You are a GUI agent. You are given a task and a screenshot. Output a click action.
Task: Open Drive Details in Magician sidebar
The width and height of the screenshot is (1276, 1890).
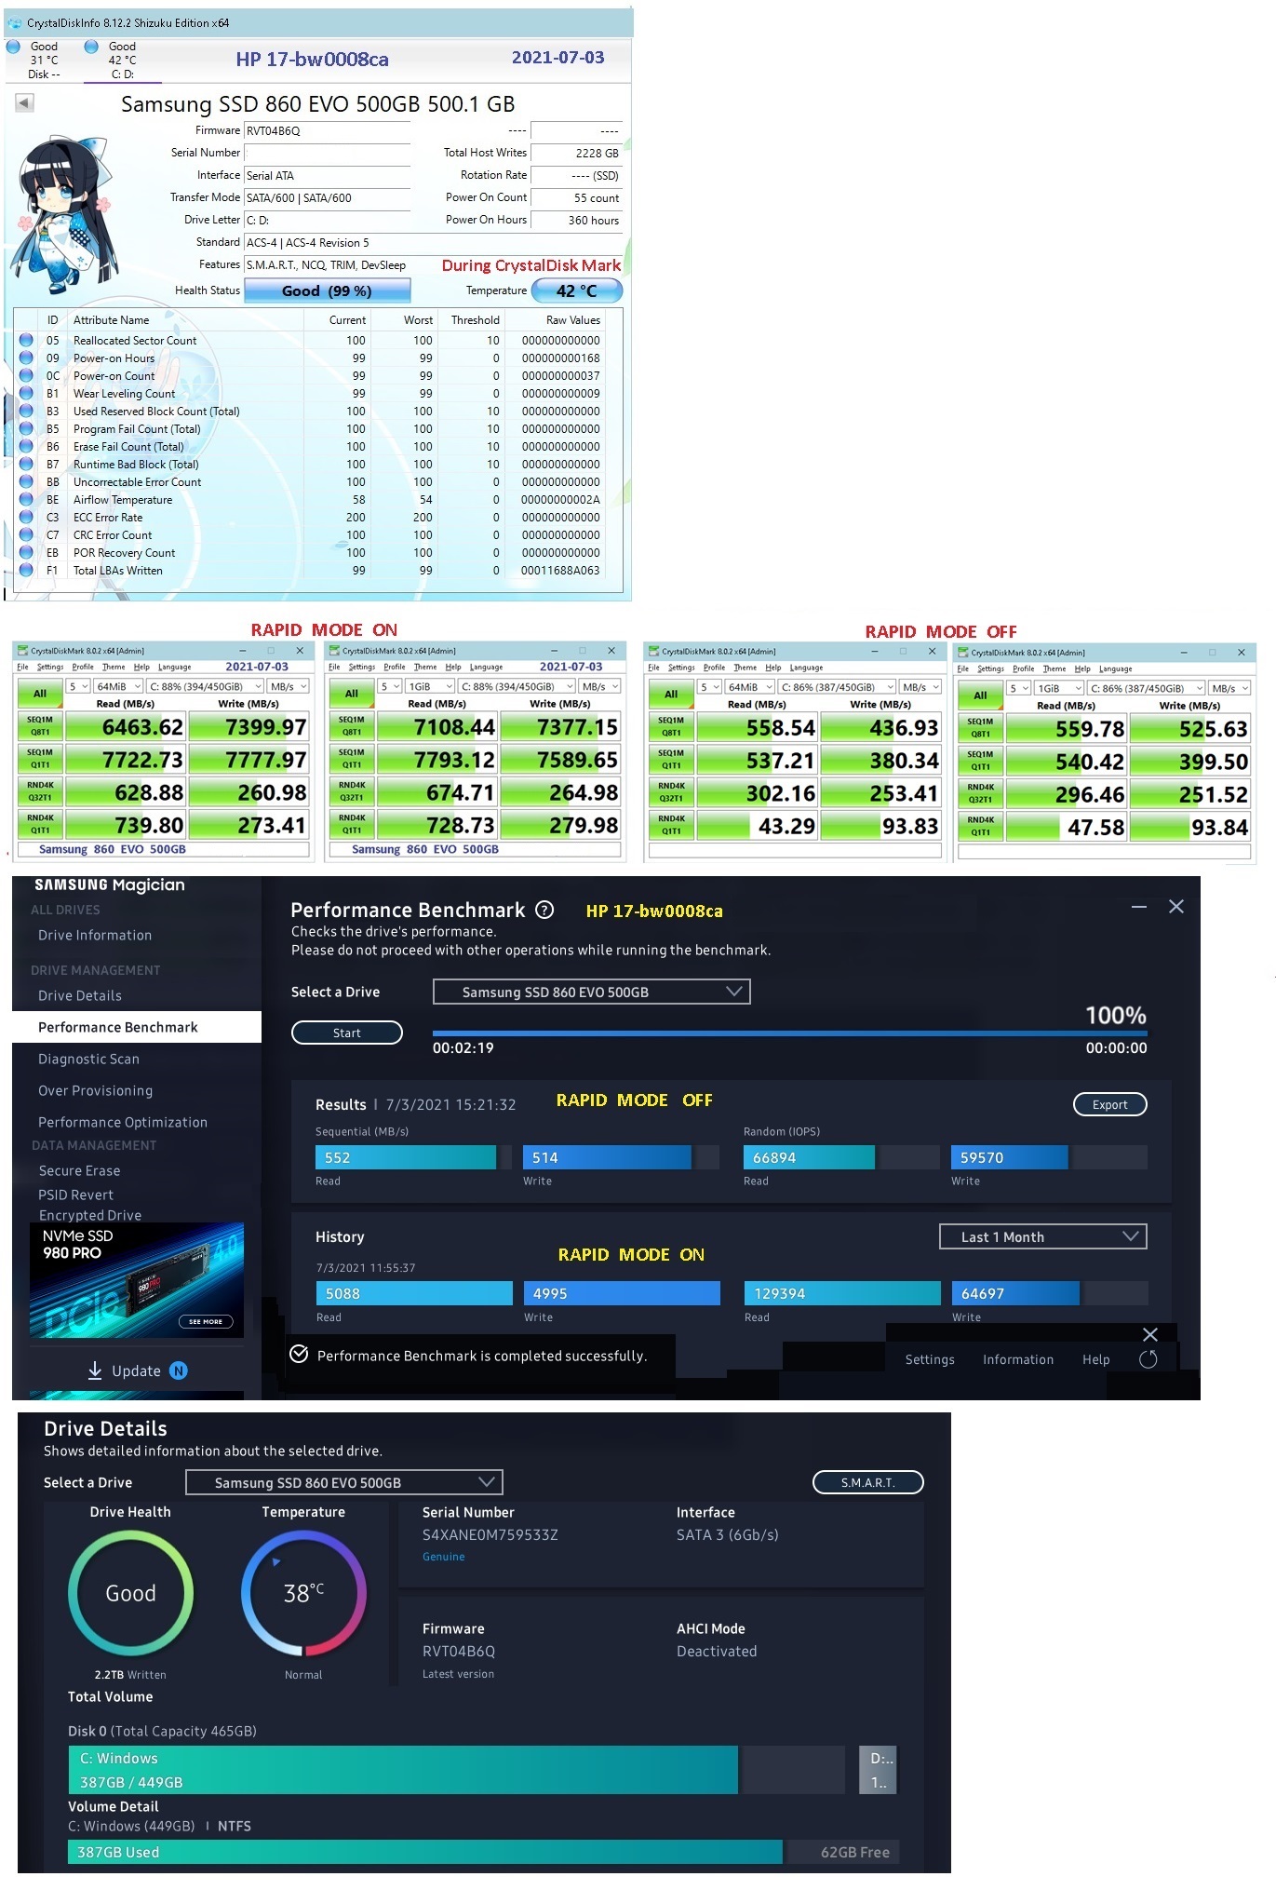[x=80, y=995]
